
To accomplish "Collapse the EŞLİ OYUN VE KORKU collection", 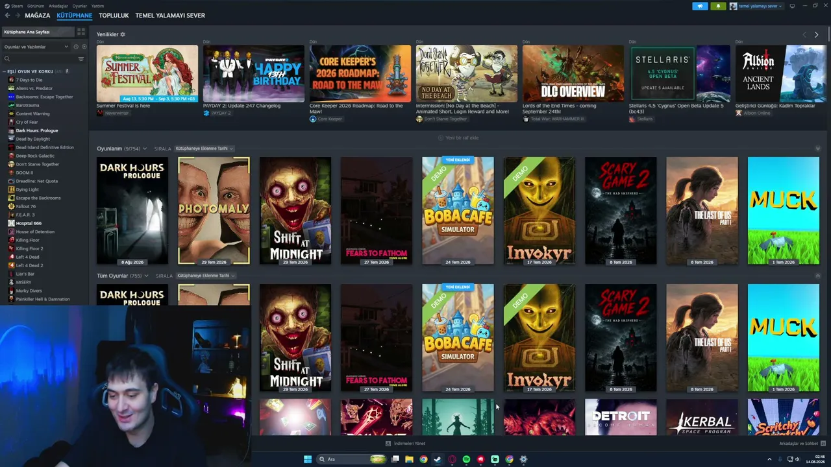I will pyautogui.click(x=4, y=71).
